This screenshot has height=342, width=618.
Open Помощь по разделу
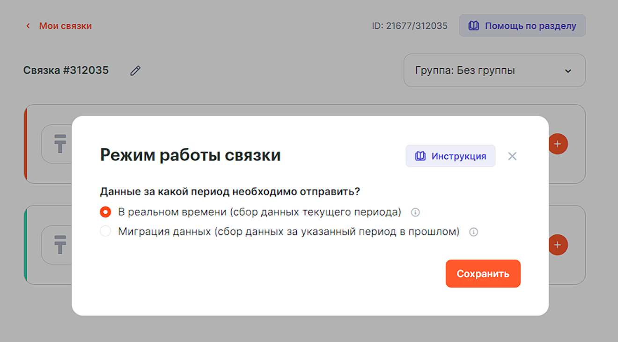(522, 26)
